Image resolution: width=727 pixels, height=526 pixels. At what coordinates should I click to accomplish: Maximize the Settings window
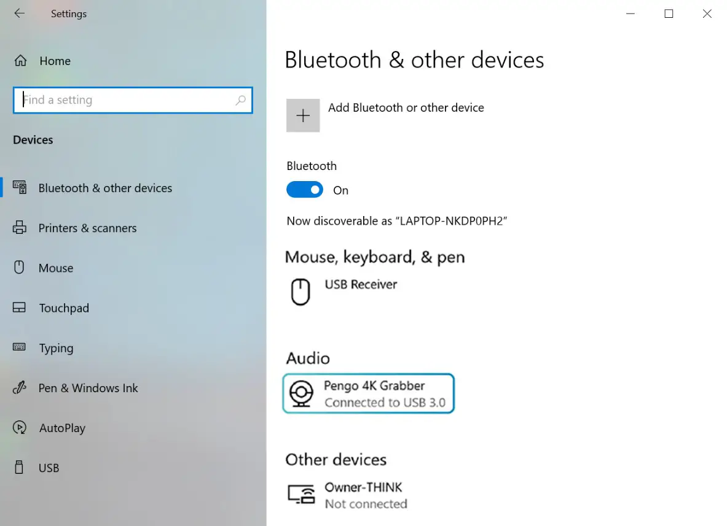[x=669, y=14]
